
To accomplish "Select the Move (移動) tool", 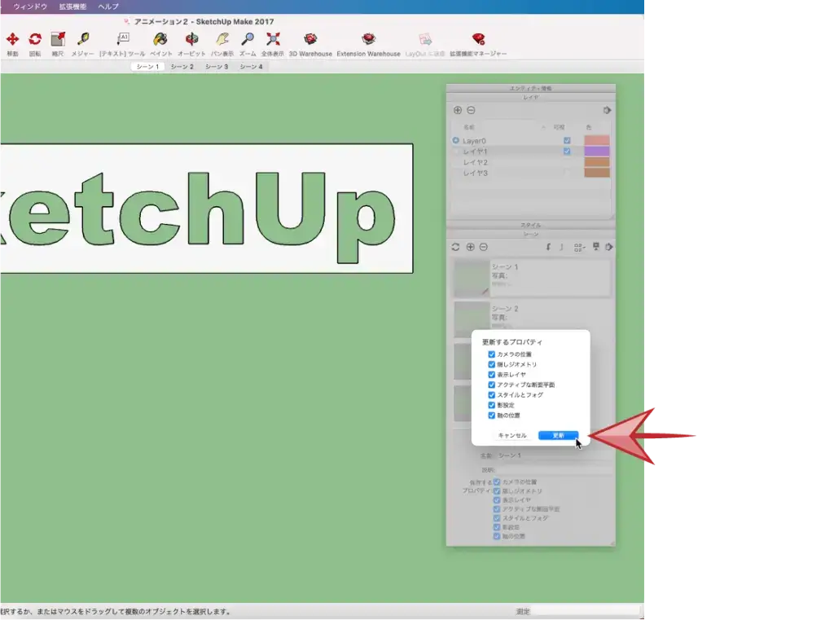I will pos(12,39).
